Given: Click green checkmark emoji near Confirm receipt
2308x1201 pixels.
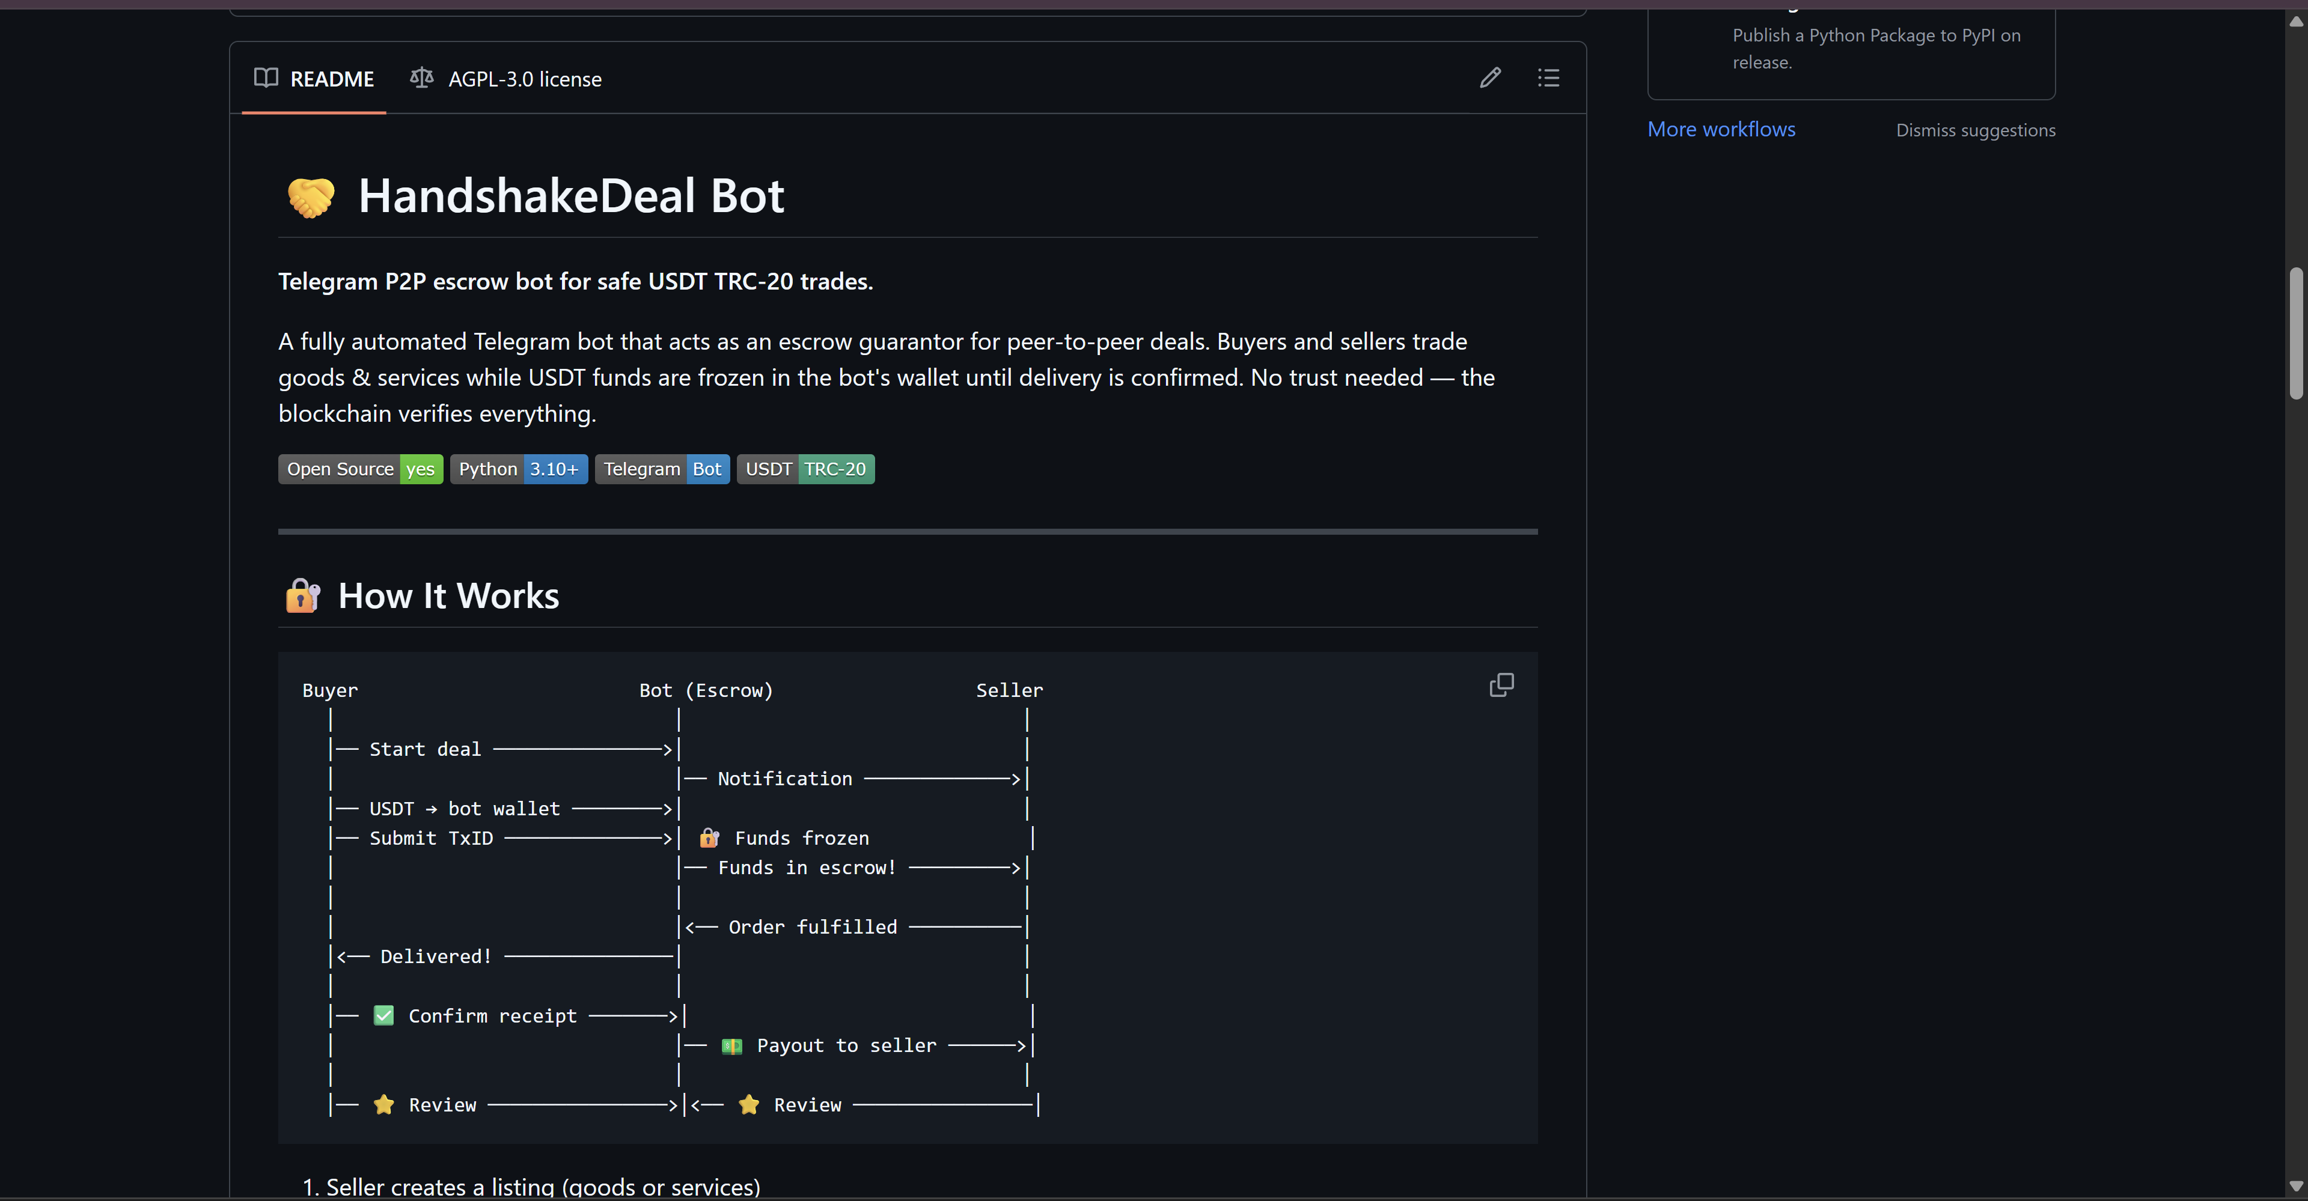Looking at the screenshot, I should pyautogui.click(x=383, y=1015).
